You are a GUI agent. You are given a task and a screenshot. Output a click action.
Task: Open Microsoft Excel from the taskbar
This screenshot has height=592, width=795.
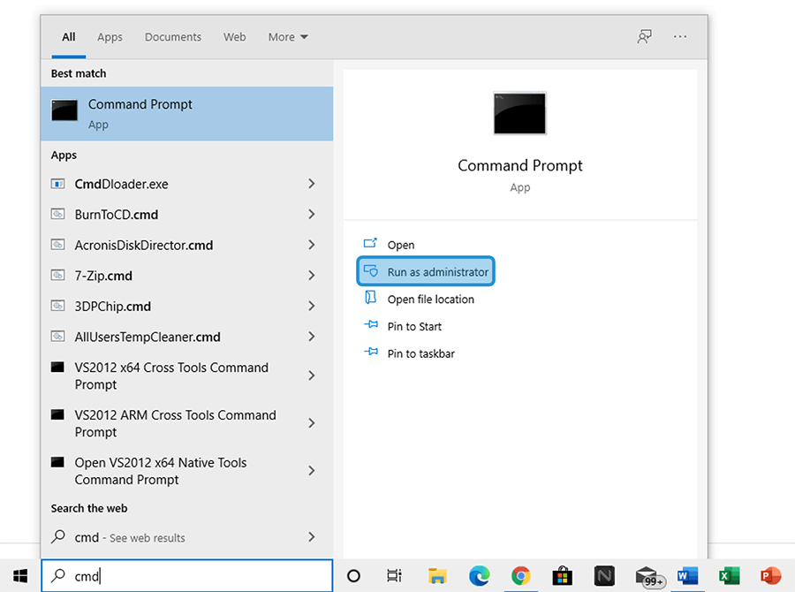729,576
